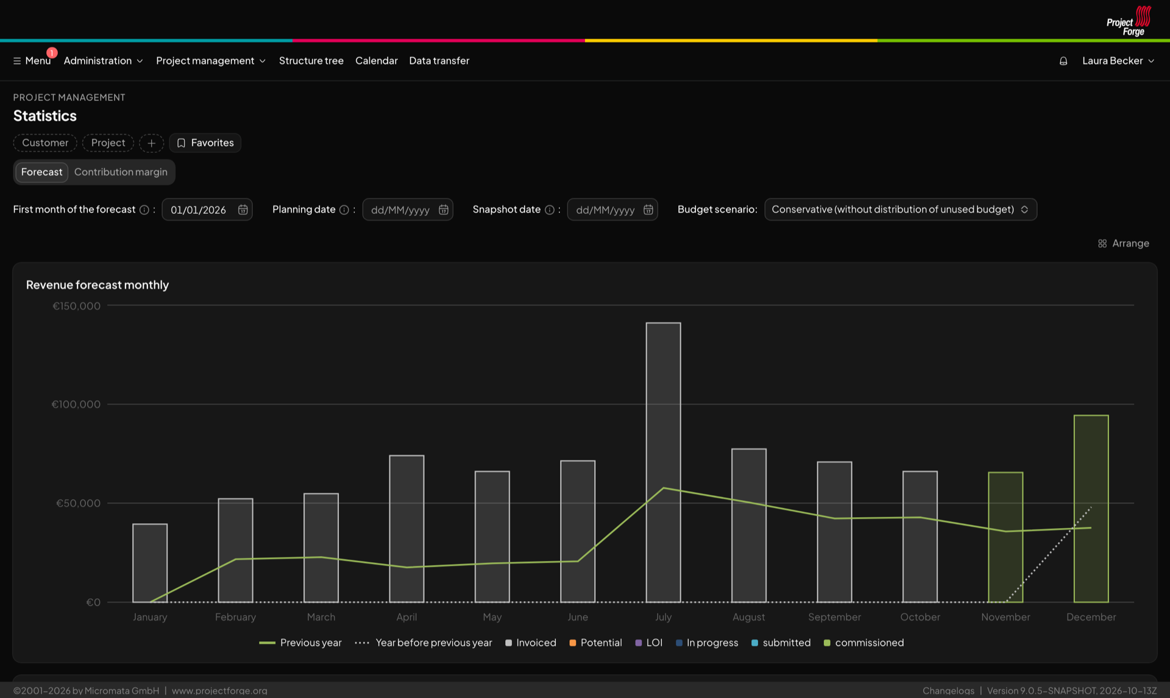
Task: Click the Planning date input field
Action: point(408,210)
